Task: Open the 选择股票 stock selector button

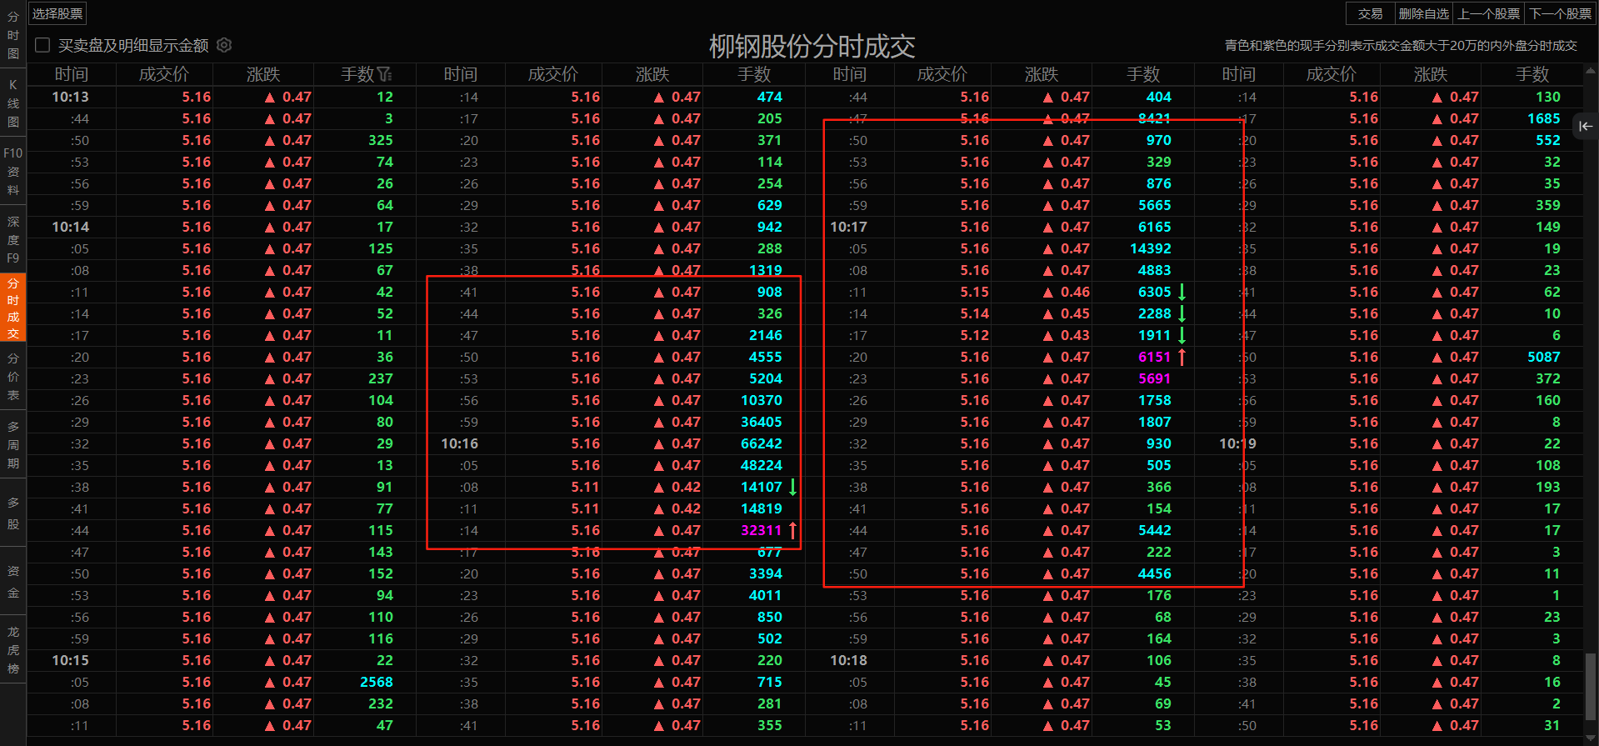Action: click(57, 13)
